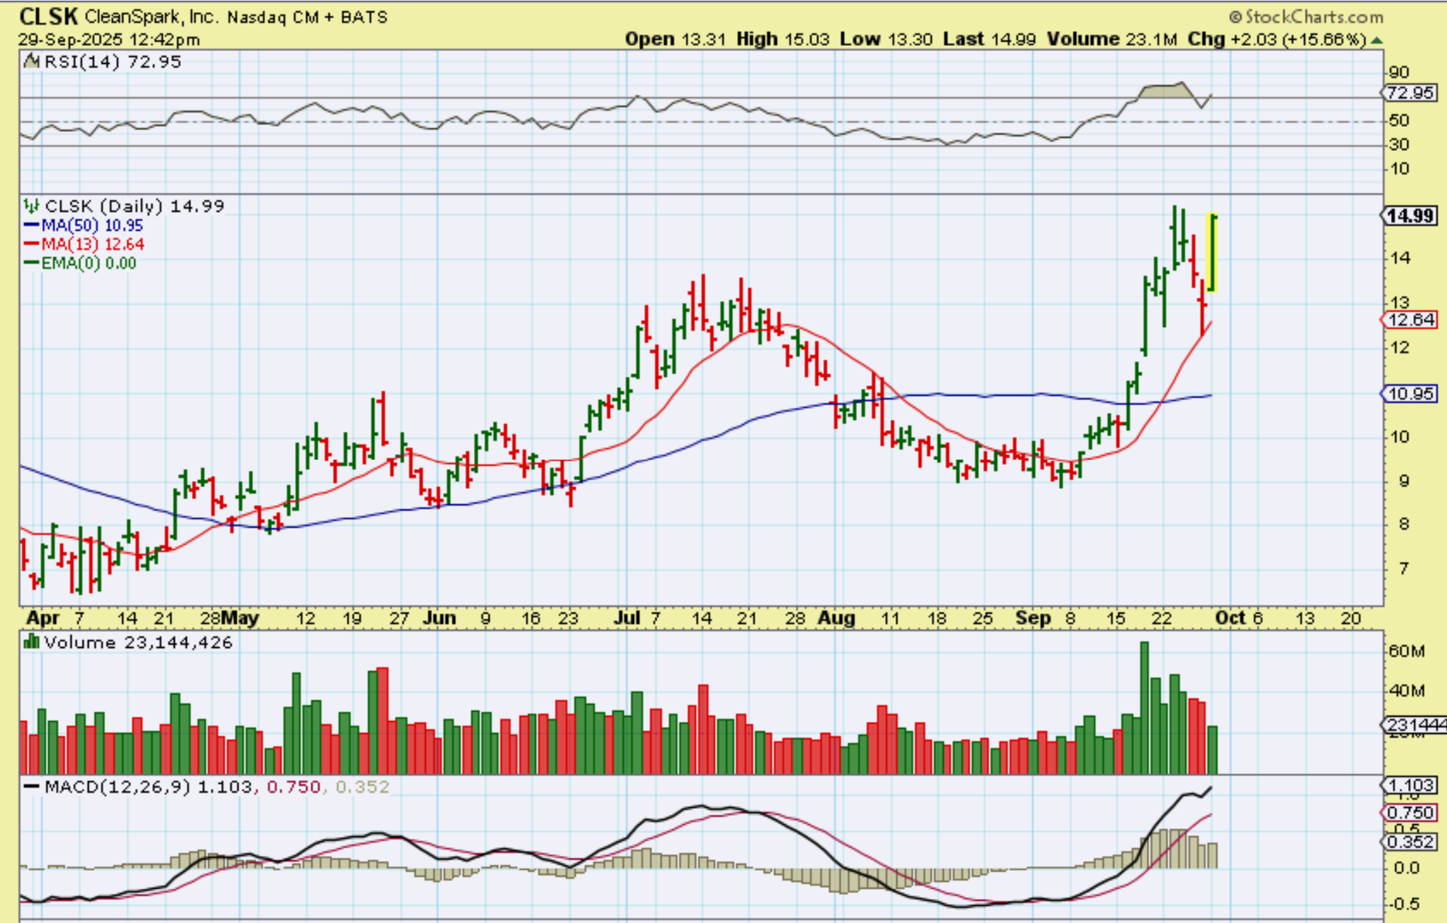This screenshot has height=923, width=1447.
Task: Click the 12.64 red moving average tag
Action: tap(1411, 319)
